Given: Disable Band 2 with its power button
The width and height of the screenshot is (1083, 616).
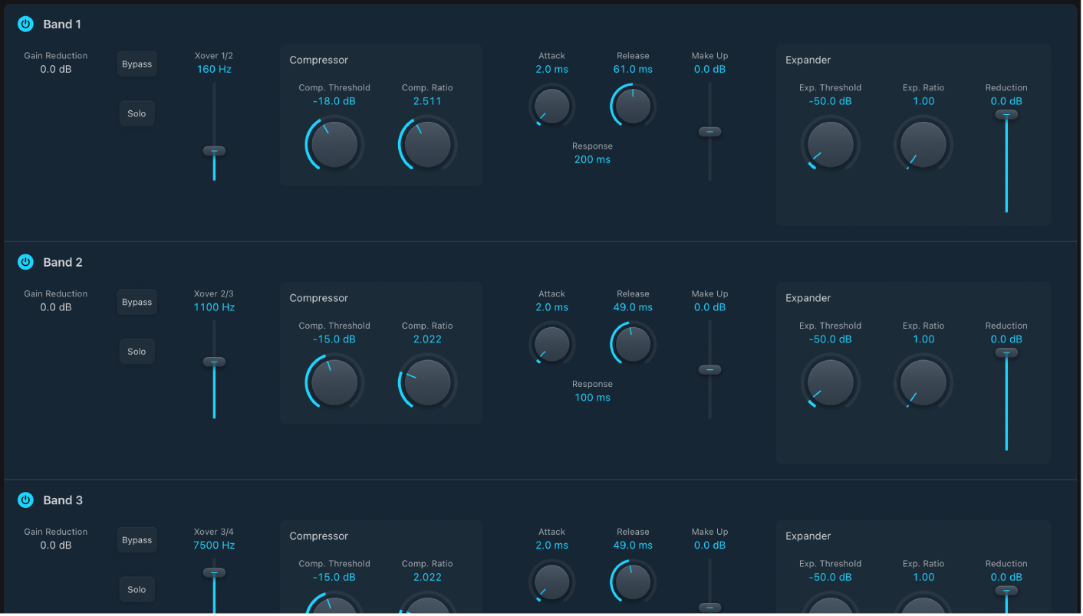Looking at the screenshot, I should (x=25, y=261).
